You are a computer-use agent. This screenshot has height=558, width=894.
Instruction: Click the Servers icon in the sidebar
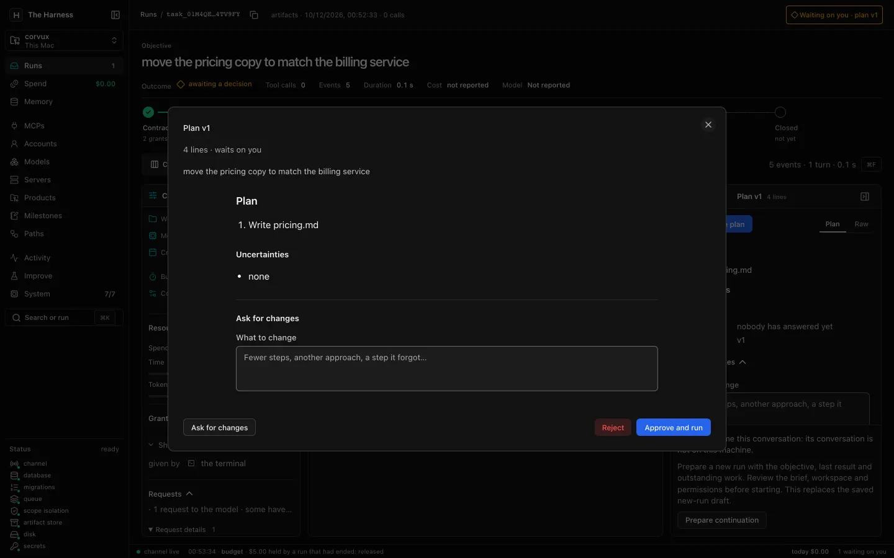point(14,180)
